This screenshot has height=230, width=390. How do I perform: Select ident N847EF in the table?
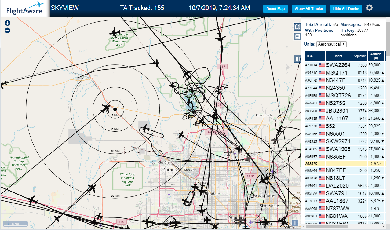(x=336, y=170)
